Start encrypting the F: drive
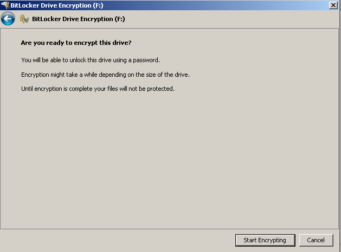 (x=265, y=240)
